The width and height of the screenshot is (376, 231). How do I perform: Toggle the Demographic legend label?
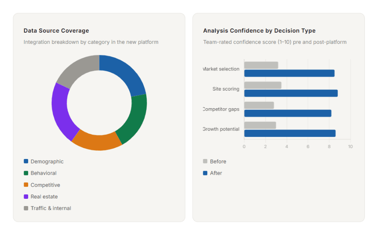click(47, 161)
